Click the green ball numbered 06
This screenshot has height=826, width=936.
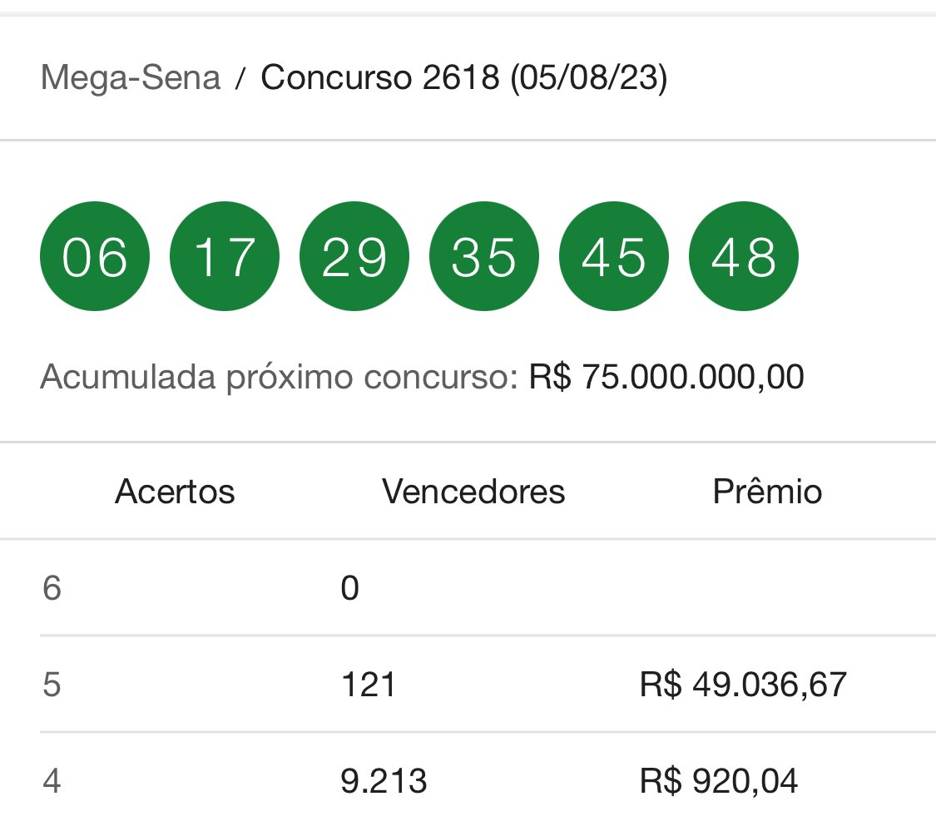[x=94, y=256]
